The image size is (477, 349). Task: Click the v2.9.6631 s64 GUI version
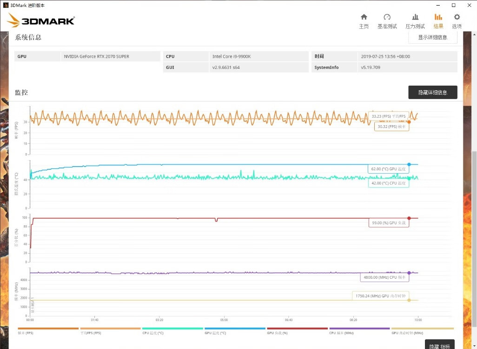coord(226,67)
